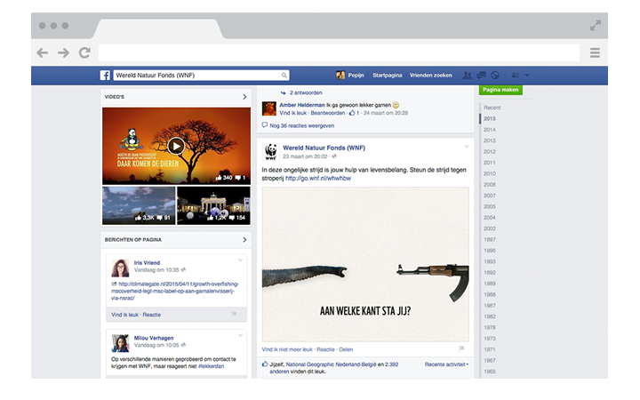Click Vind ik leuk on Iris Vriend's post
640x400 pixels.
click(x=125, y=315)
